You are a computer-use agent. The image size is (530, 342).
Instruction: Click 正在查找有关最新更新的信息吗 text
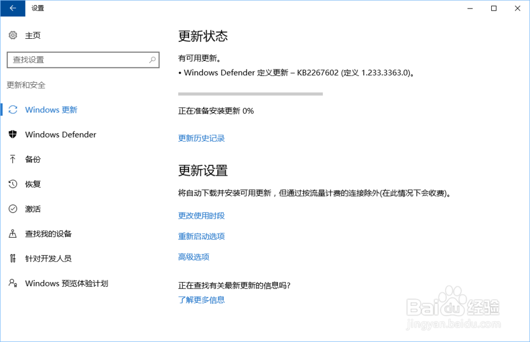coord(235,285)
